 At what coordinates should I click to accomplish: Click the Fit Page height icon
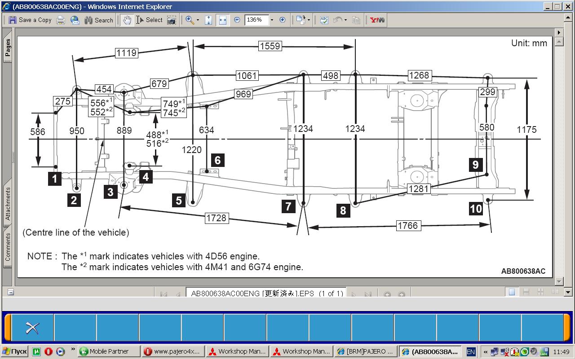pos(208,20)
